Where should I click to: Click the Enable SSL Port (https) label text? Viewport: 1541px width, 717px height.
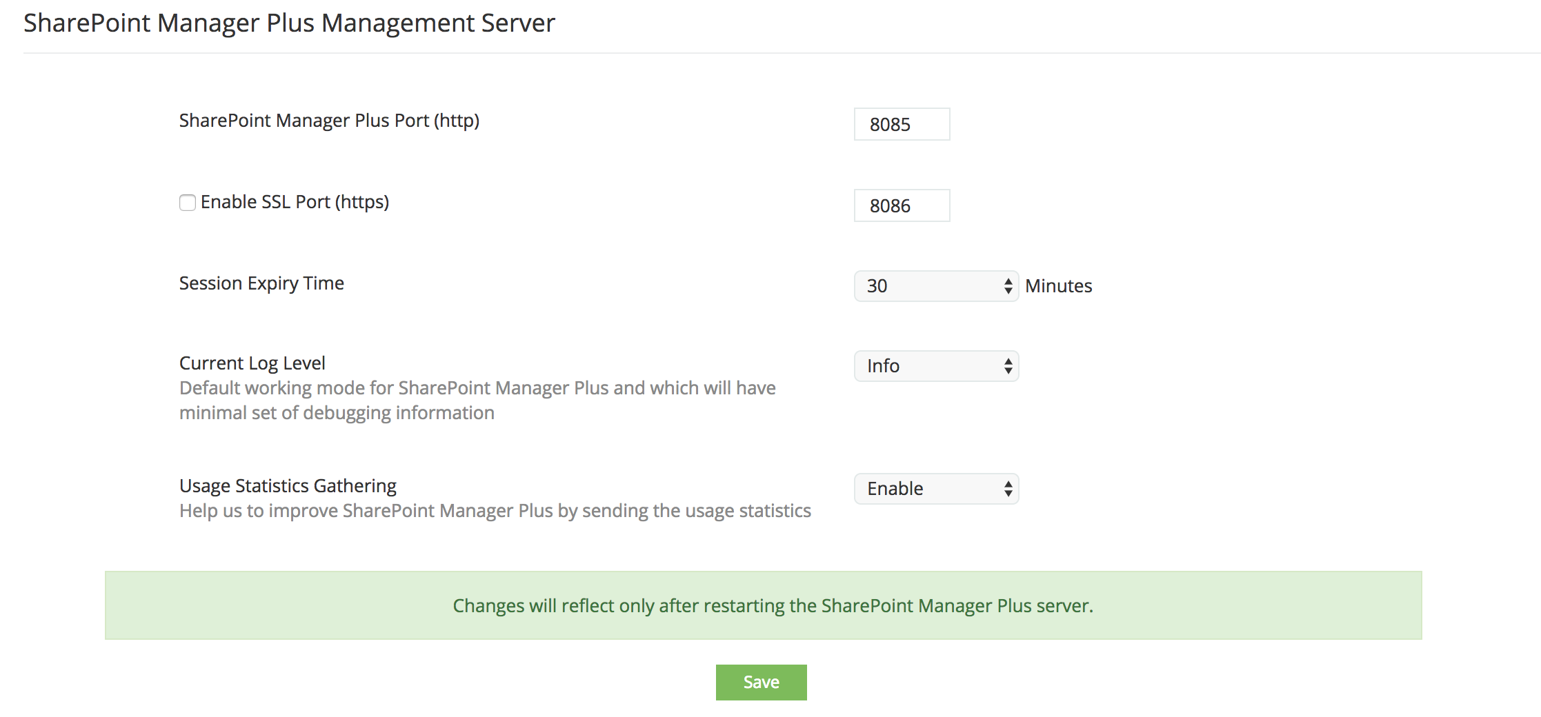click(x=295, y=202)
